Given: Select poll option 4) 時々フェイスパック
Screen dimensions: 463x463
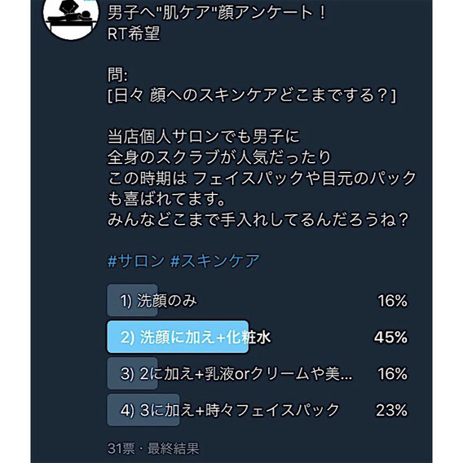Looking at the screenshot, I should 258,410.
